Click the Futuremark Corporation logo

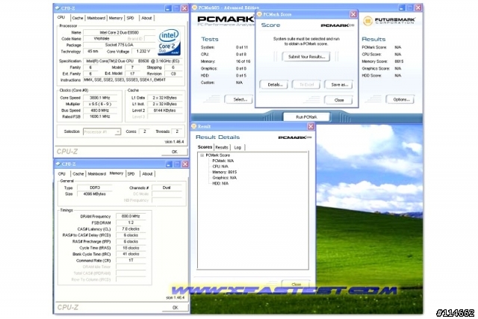389,21
